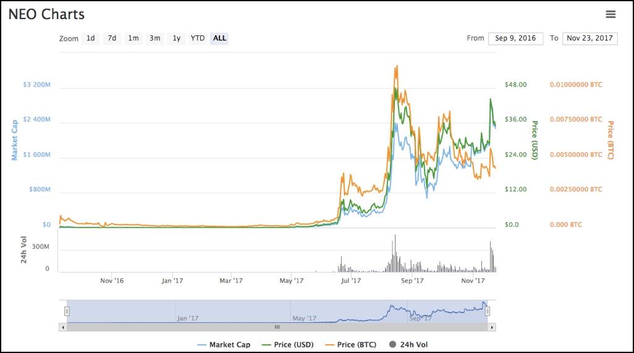
Task: Click the $3 200M market cap axis label
Action: click(37, 85)
